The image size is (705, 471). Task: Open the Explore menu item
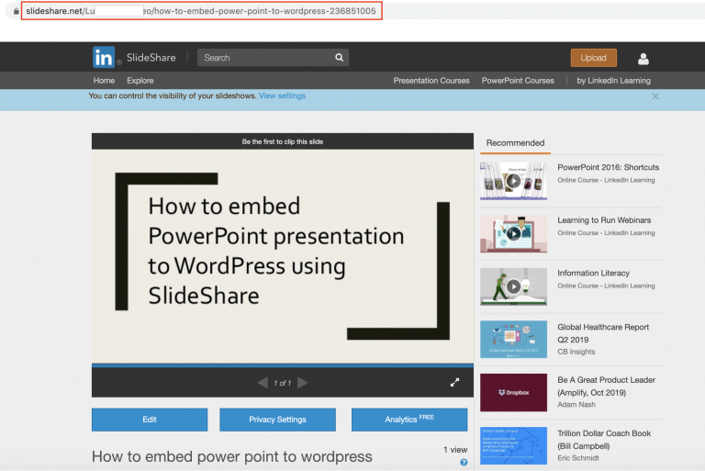140,81
